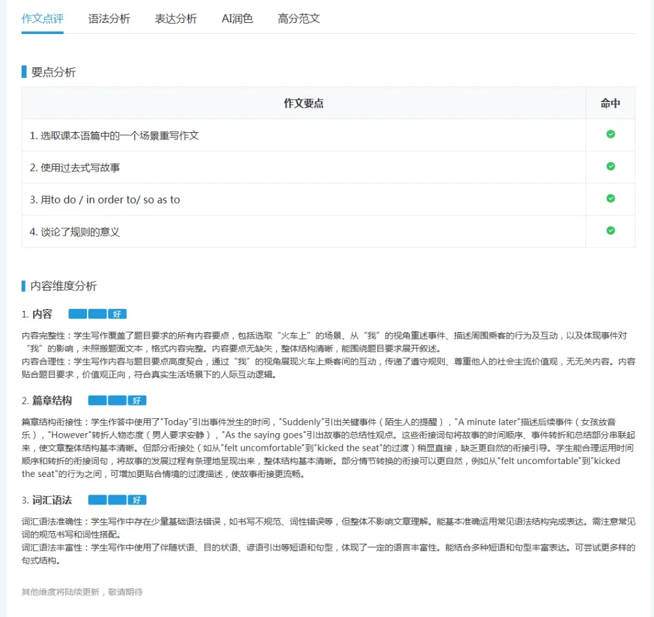654x617 pixels.
Task: Click the 篇章结构 dimension title
Action: click(x=52, y=400)
